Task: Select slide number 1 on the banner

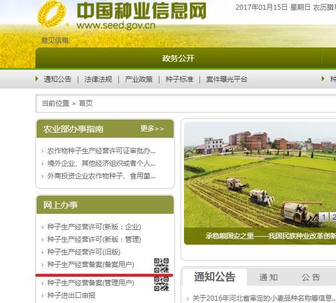Action: [x=324, y=217]
